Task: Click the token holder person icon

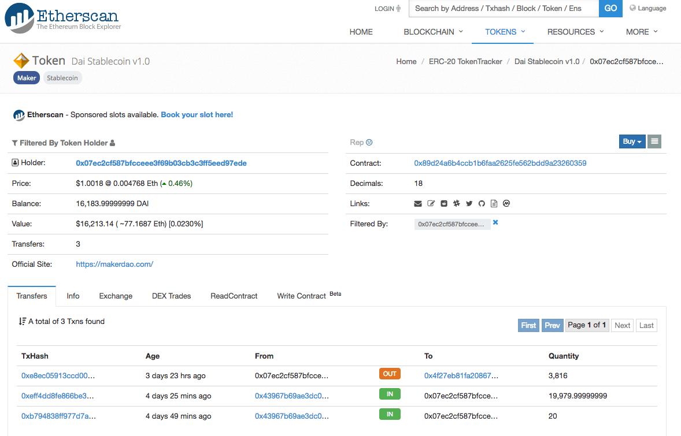Action: (x=113, y=143)
